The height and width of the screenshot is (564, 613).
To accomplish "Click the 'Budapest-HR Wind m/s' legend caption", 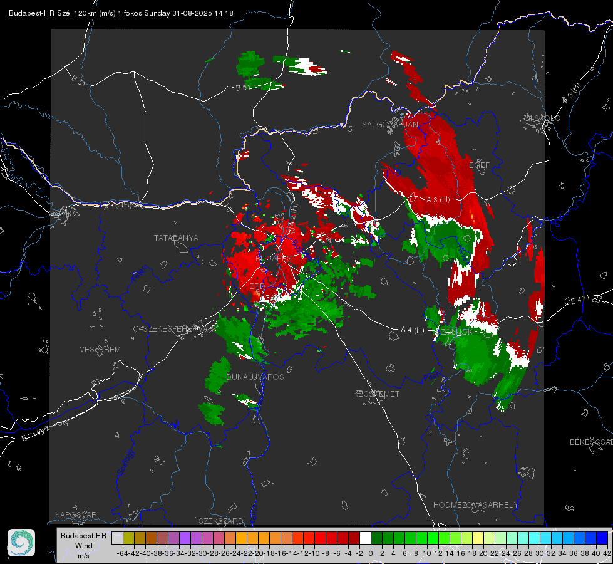I will [83, 546].
